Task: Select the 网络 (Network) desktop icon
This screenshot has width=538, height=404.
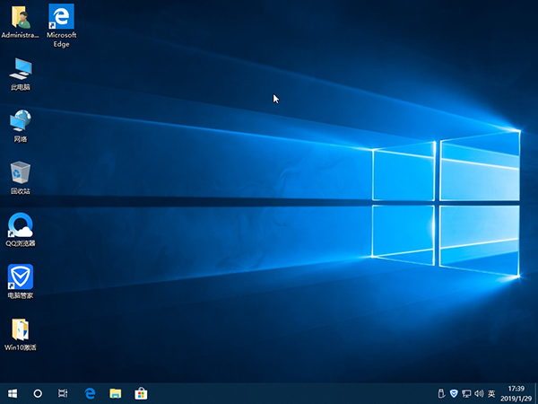Action: [21, 126]
